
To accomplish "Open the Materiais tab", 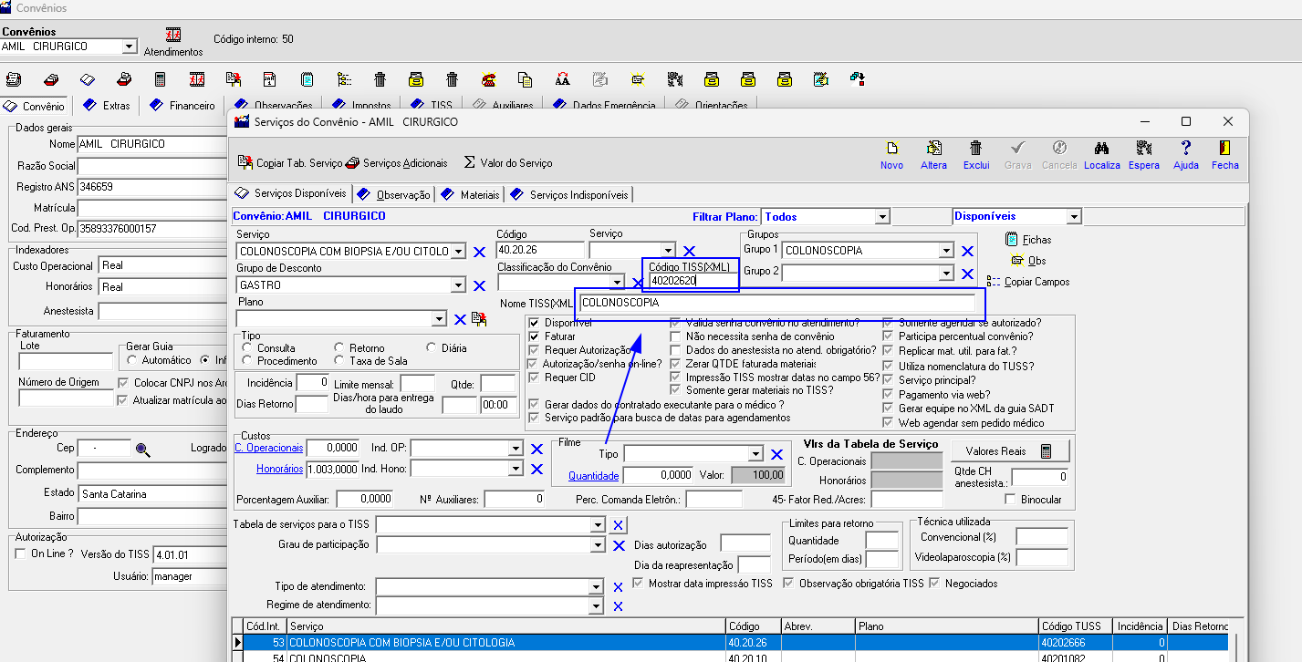I will coord(471,194).
